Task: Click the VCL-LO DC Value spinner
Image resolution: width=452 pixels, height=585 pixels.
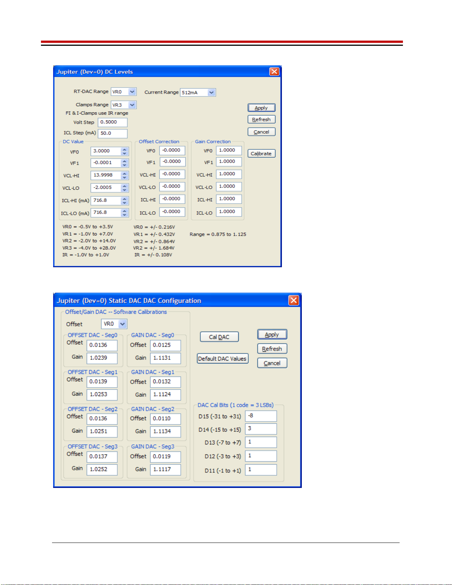Action: 125,187
